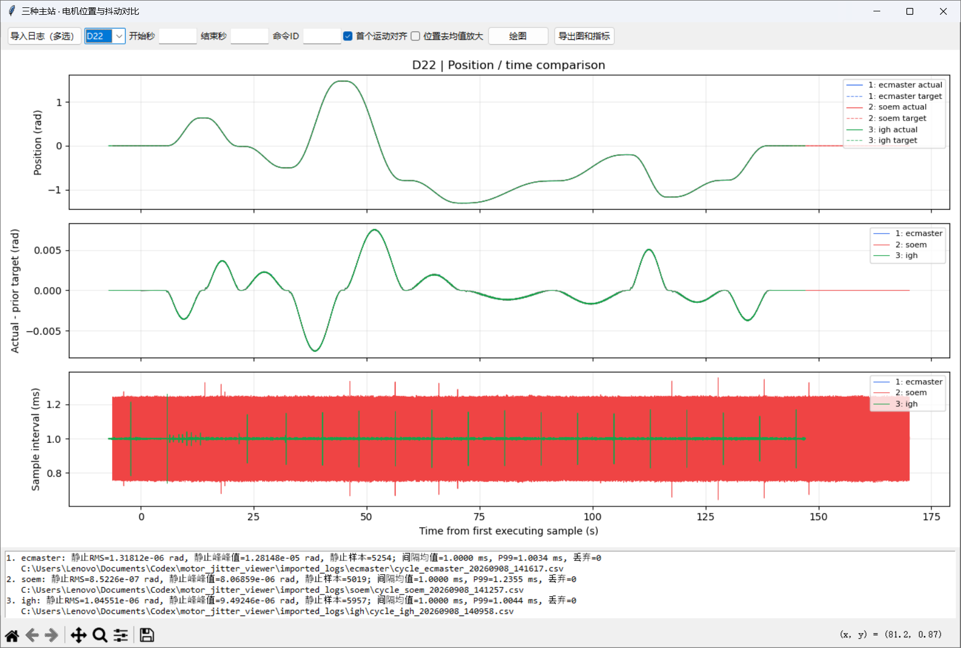The image size is (961, 648).
Task: Click plot title 'D22 | Position / time comparison'
Action: click(x=508, y=65)
